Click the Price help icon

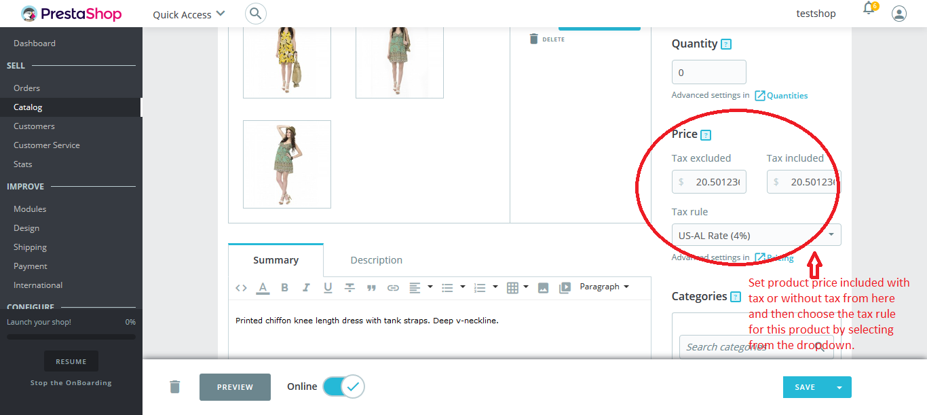(x=706, y=134)
